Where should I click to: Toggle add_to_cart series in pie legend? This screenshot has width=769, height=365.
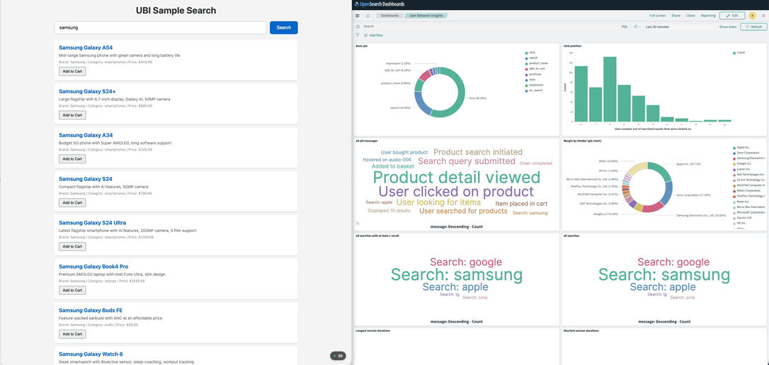click(x=535, y=69)
